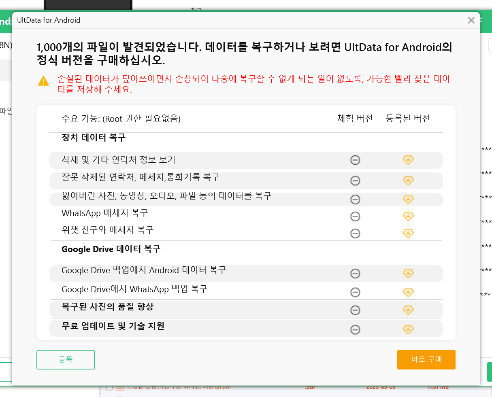
Task: Click Google Drive에서 WhatsApp 백업 복구 text
Action: tap(134, 289)
